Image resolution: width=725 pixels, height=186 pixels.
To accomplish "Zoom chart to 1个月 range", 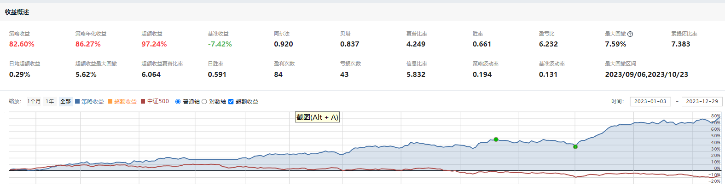I will pos(34,101).
